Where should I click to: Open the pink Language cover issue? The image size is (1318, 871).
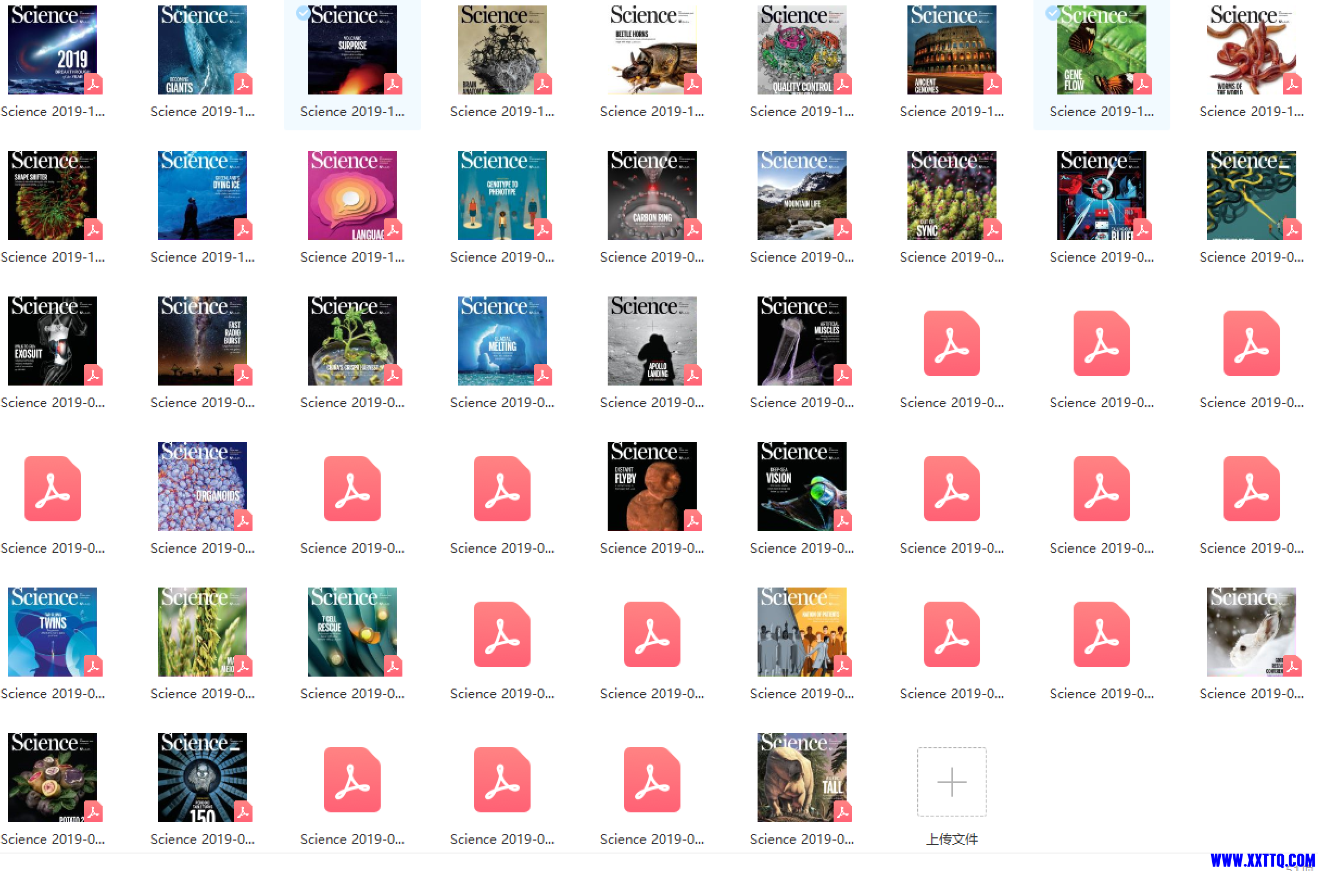coord(352,195)
